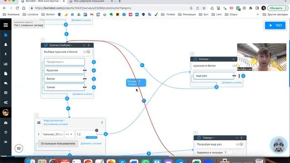Click the shuffle icon on Маршрутизатор block
The width and height of the screenshot is (290, 163).
point(39,123)
